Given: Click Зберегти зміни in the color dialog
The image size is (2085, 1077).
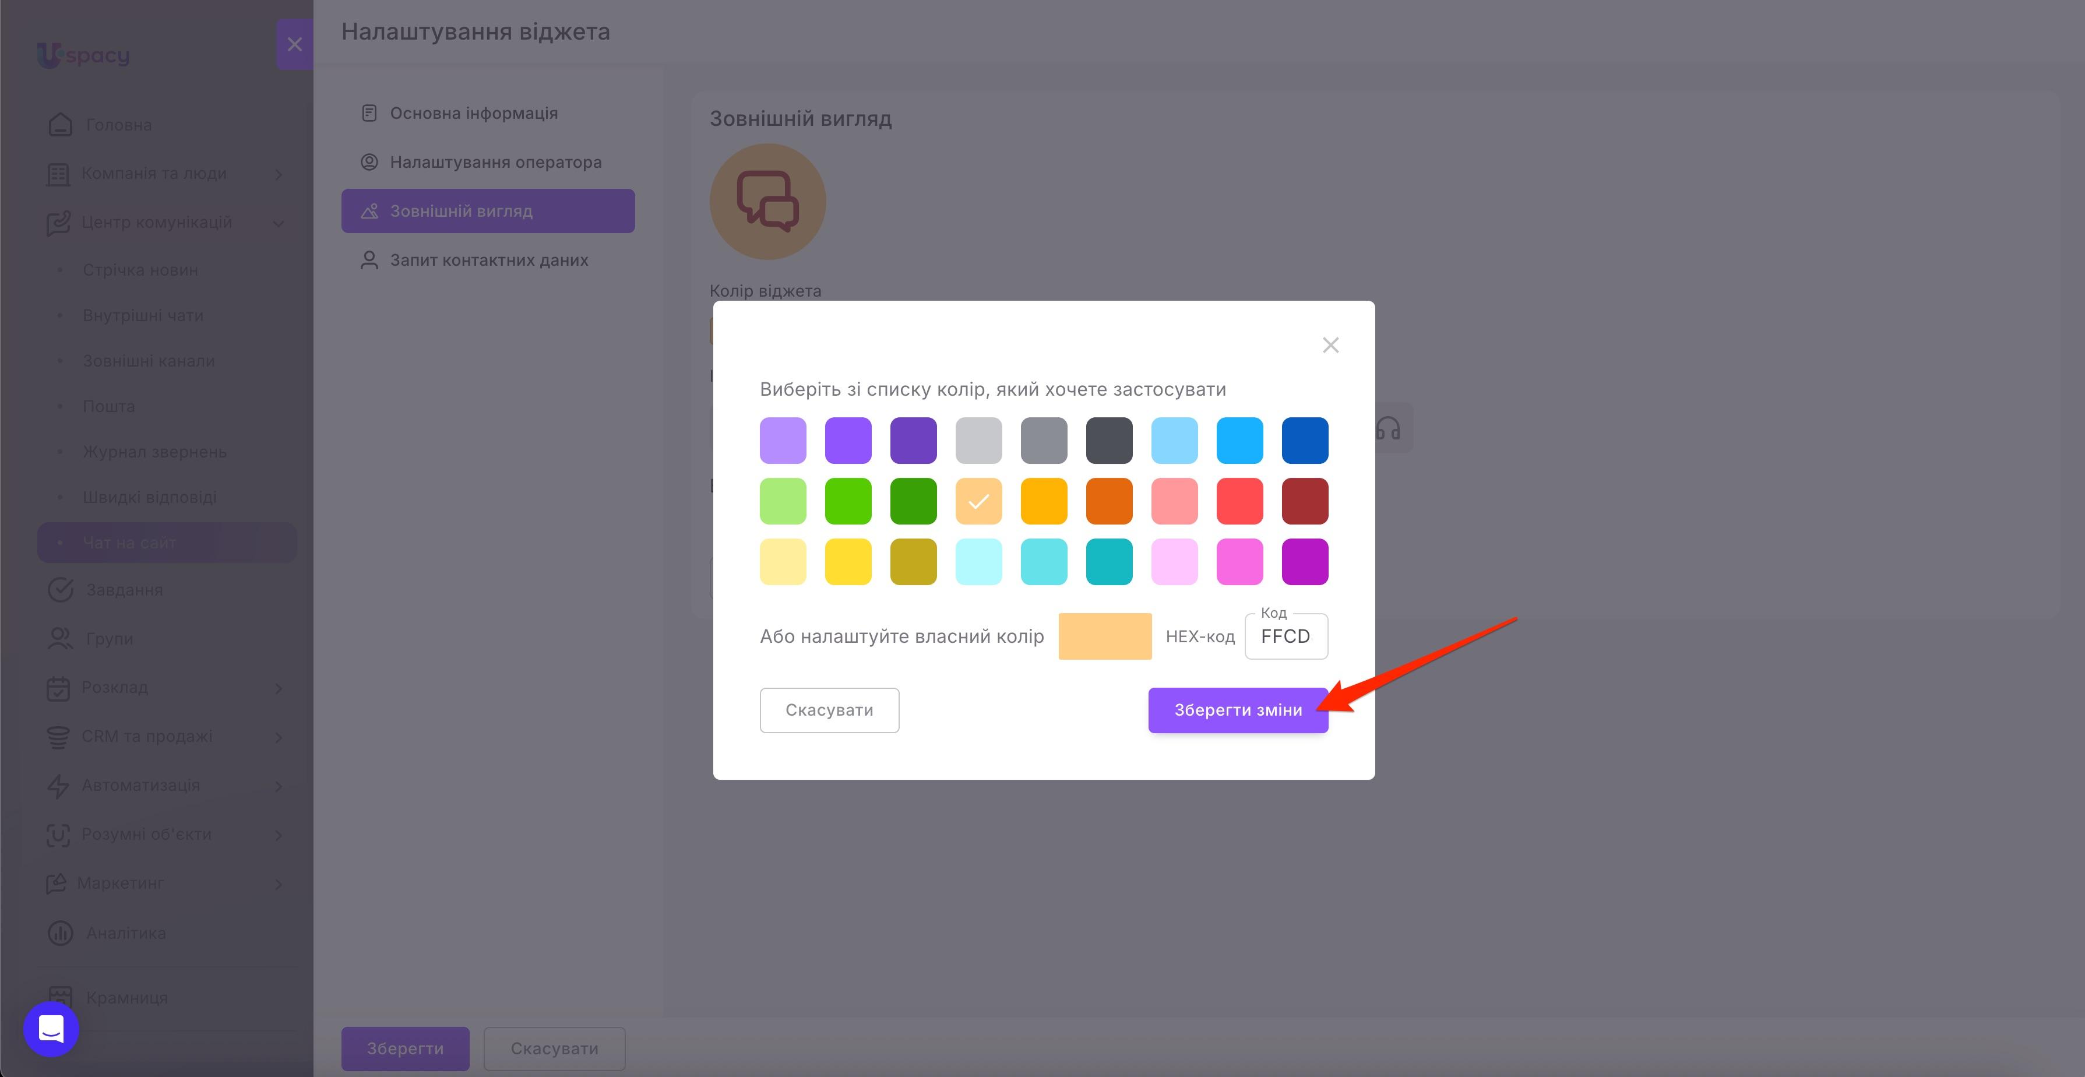Looking at the screenshot, I should [x=1238, y=710].
